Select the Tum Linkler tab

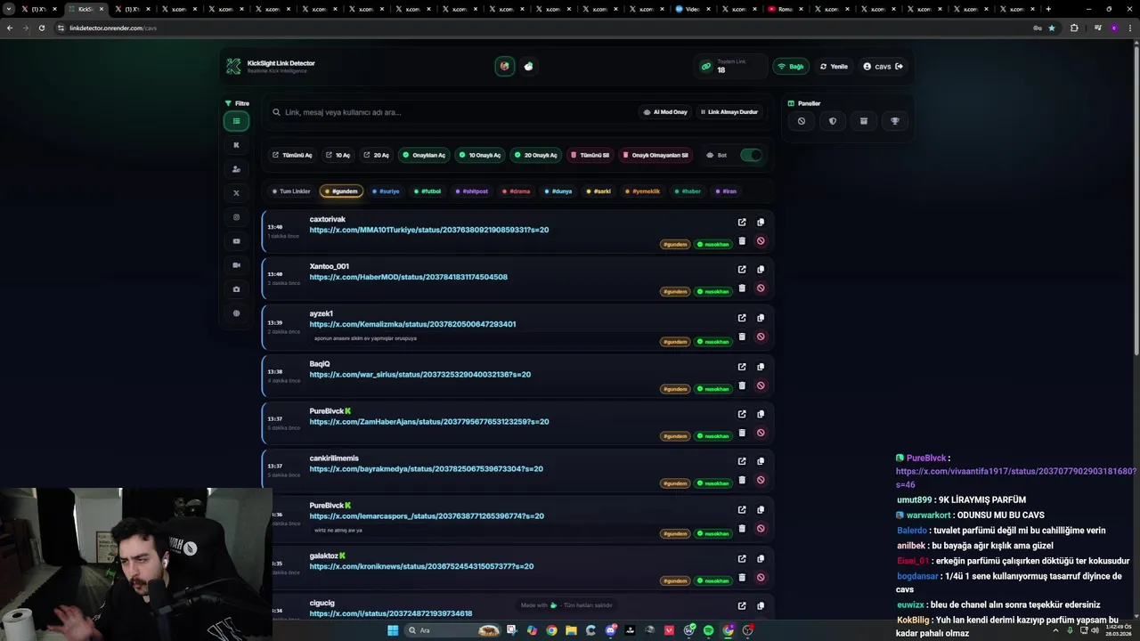(x=291, y=191)
